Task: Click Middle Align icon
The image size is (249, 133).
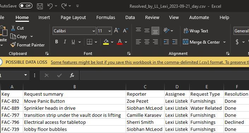Action: (x=147, y=30)
